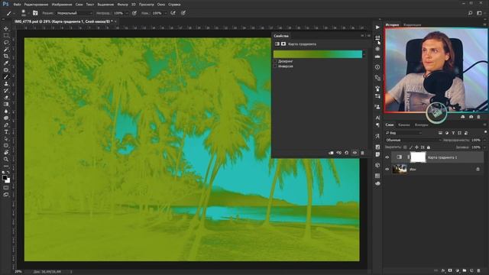Open brush flow Нажим slider arrow
Screen dimensions: 489x275
165,13
